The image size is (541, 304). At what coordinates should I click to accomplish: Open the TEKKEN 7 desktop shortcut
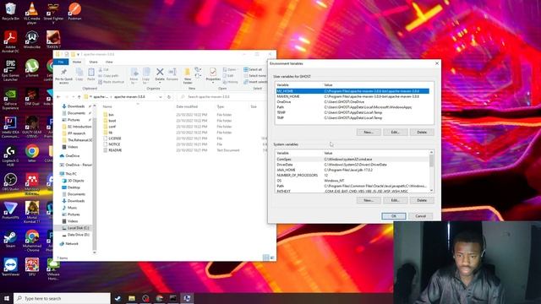(53, 40)
